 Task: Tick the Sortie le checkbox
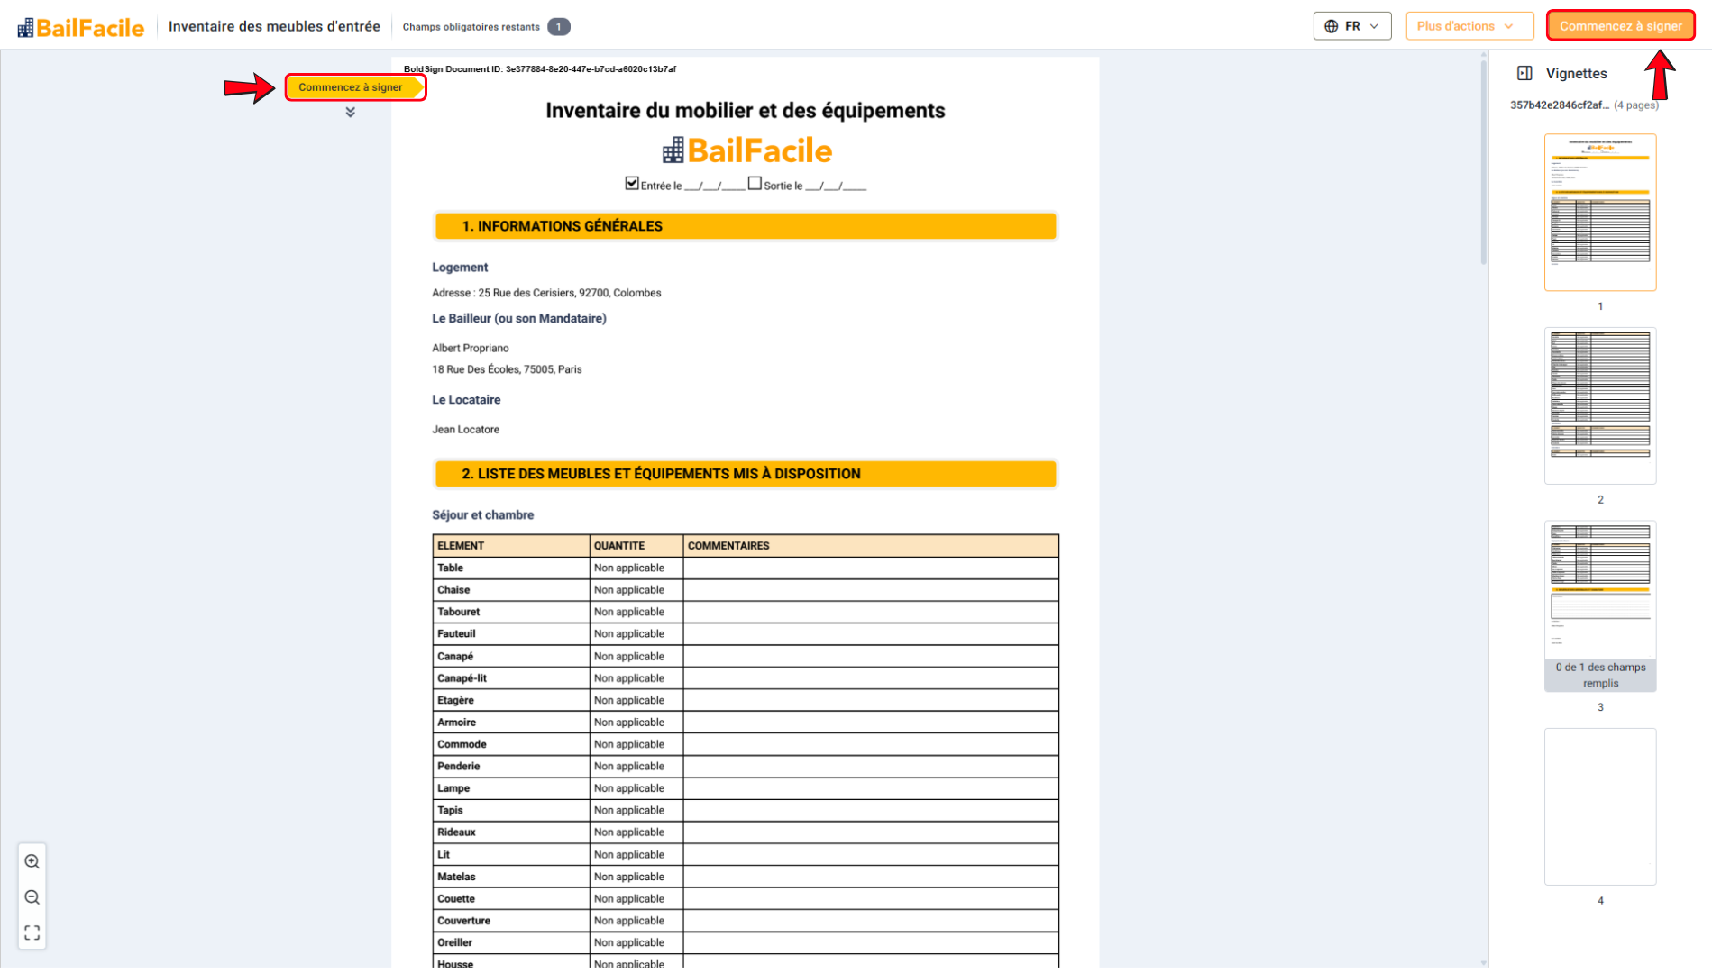[755, 183]
